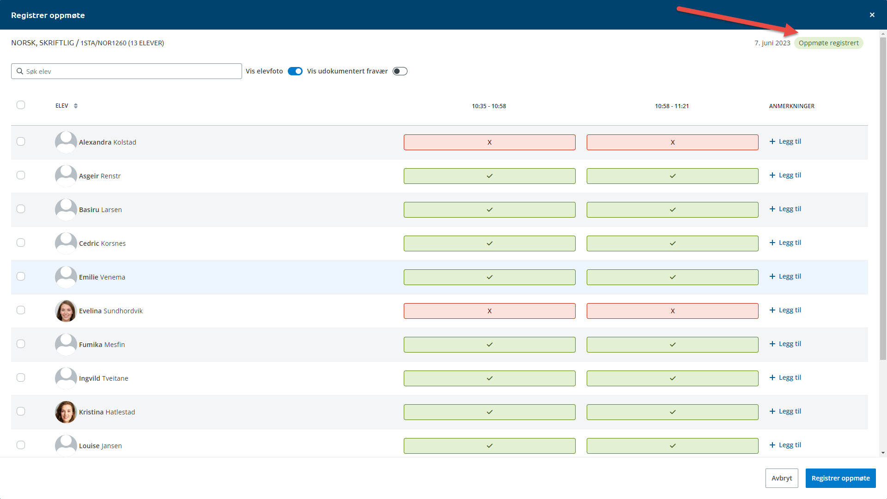Click the search magnifier icon in Søk elev

[x=20, y=71]
